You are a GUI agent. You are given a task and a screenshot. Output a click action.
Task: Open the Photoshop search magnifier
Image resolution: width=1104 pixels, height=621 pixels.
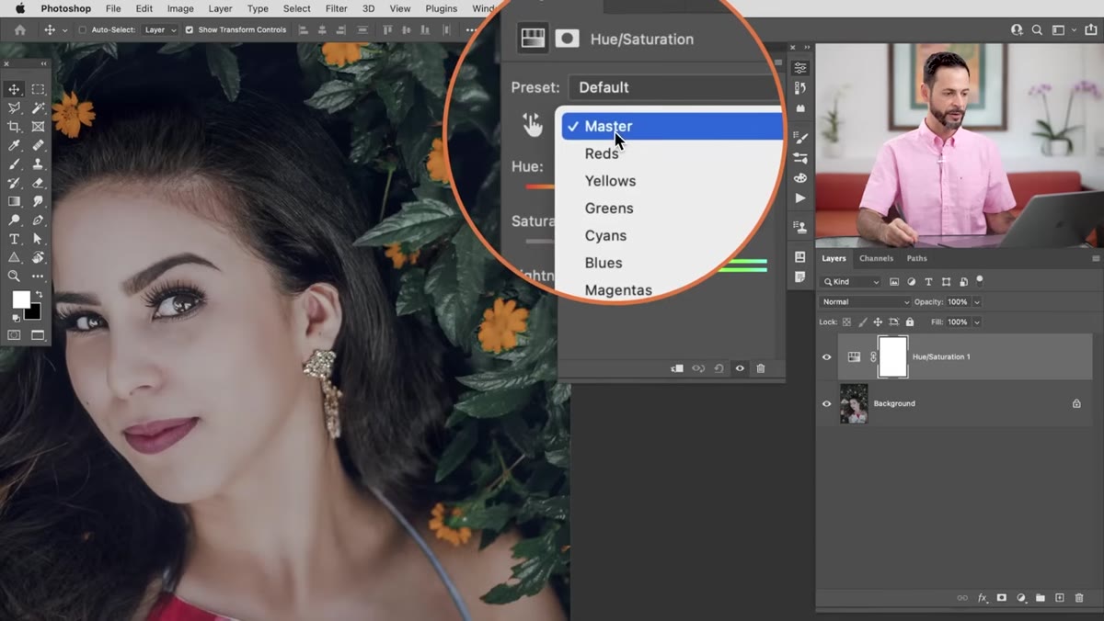[1037, 29]
